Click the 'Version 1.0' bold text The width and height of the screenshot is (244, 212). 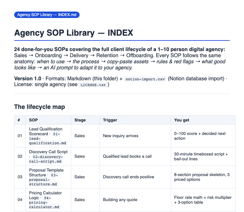click(28, 79)
